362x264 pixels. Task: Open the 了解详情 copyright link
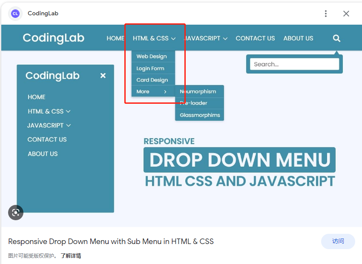(71, 255)
